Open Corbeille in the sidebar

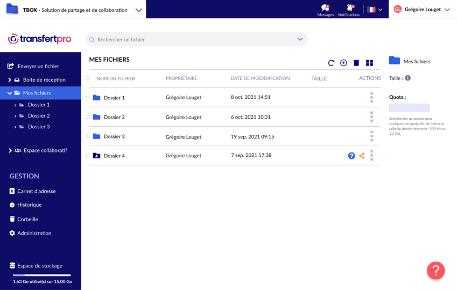27,219
